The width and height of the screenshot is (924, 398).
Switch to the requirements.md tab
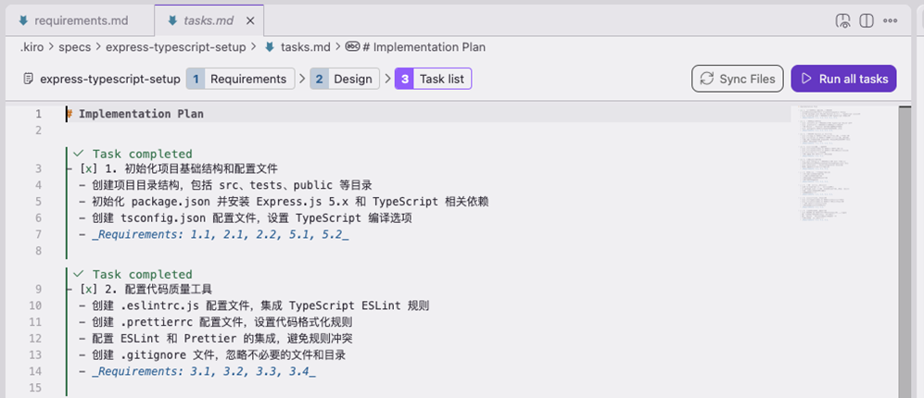[x=81, y=20]
